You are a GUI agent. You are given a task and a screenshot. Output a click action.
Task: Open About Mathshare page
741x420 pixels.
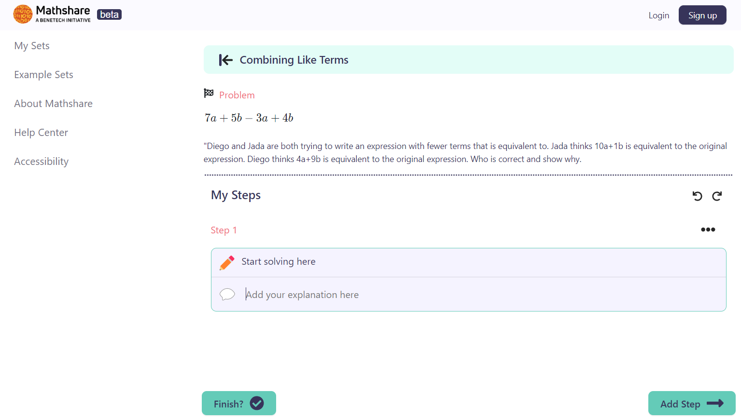(53, 104)
